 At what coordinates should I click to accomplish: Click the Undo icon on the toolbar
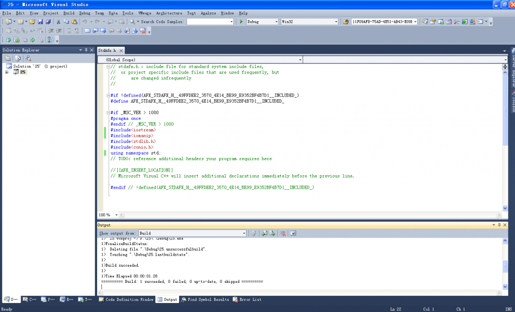tap(84, 22)
